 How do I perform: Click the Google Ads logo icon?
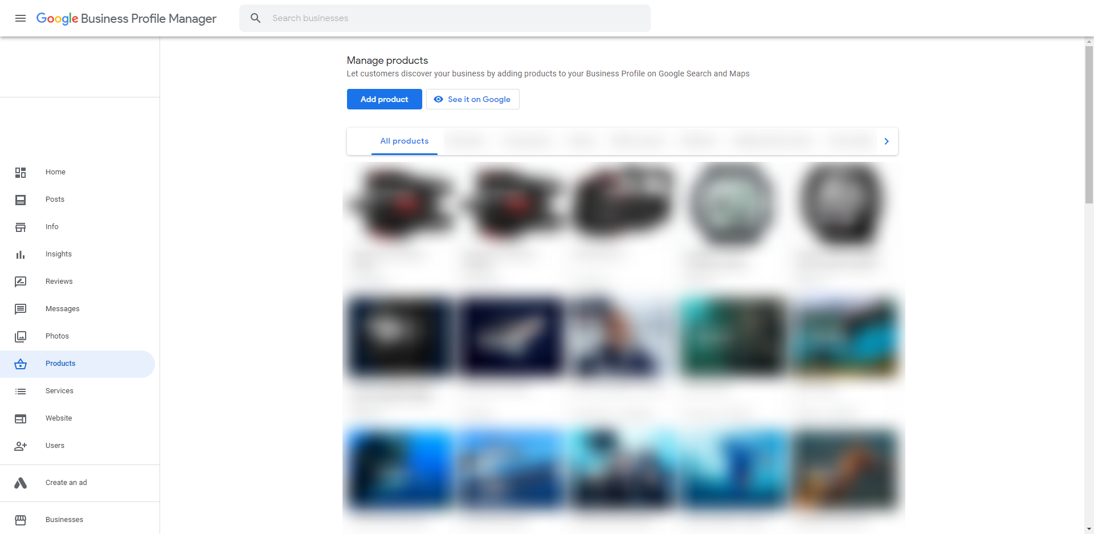click(21, 483)
